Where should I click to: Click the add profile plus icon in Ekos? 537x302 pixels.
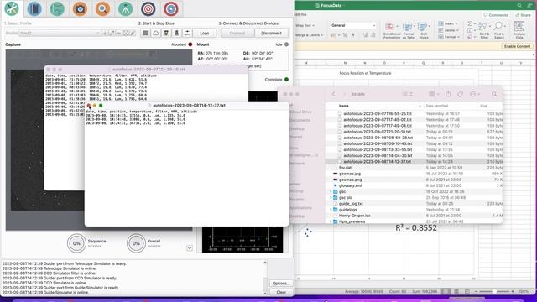coord(105,34)
